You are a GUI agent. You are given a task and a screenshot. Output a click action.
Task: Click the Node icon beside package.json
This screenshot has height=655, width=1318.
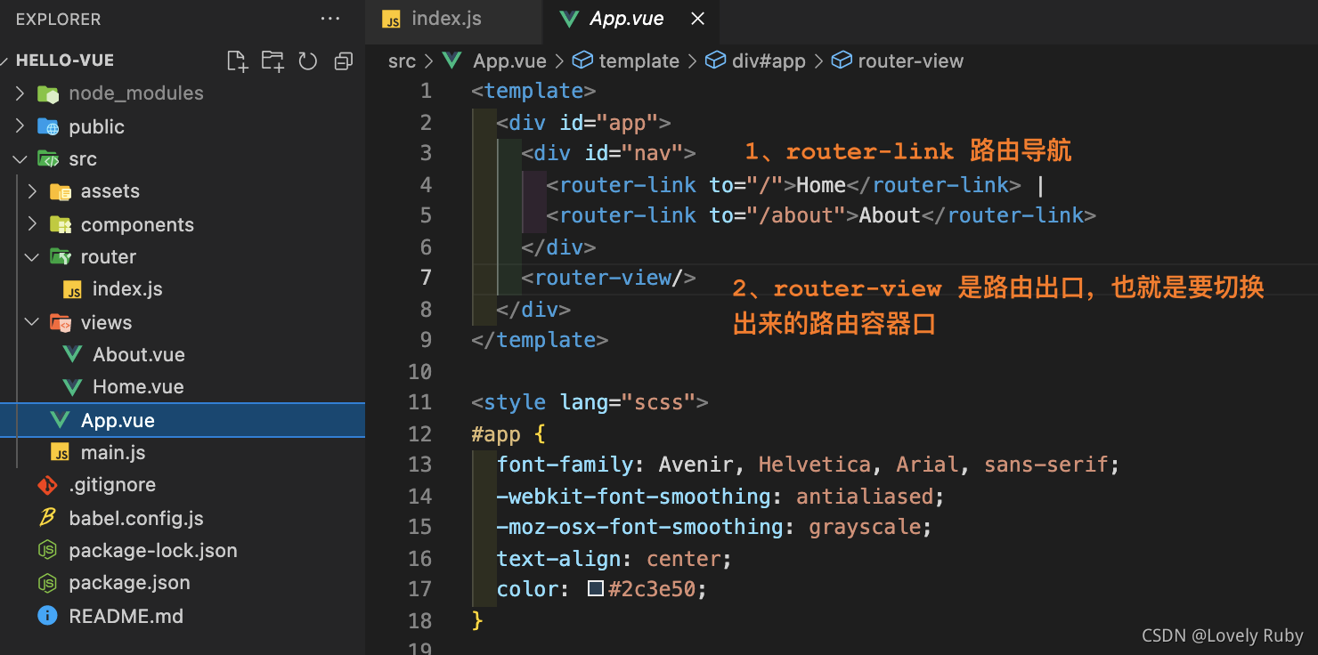tap(47, 583)
